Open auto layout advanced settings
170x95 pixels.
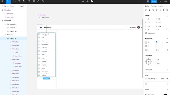pyautogui.click(x=167, y=42)
